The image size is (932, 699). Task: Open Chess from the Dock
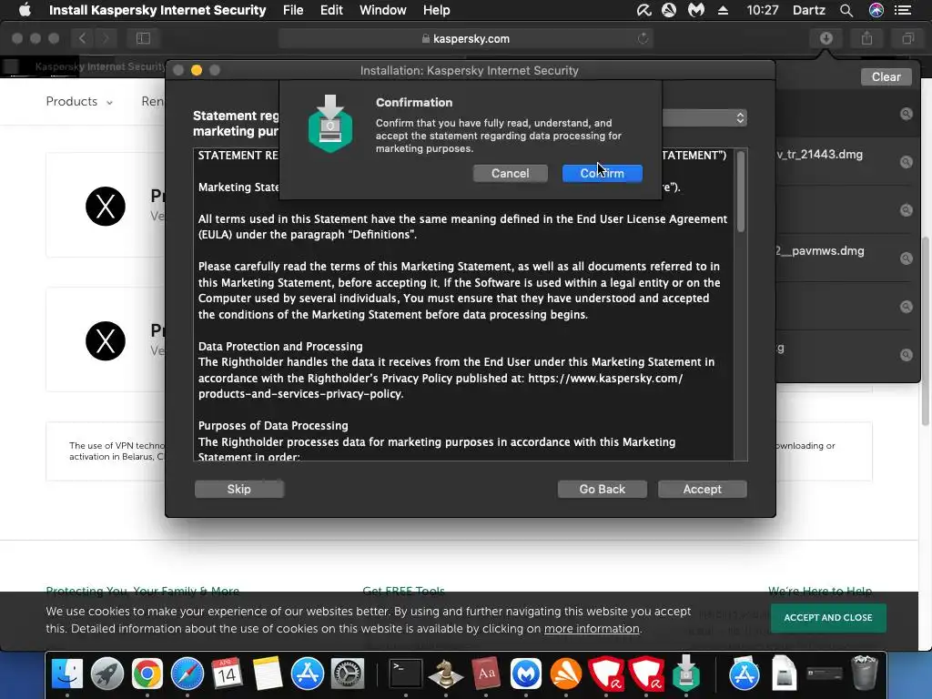(446, 674)
